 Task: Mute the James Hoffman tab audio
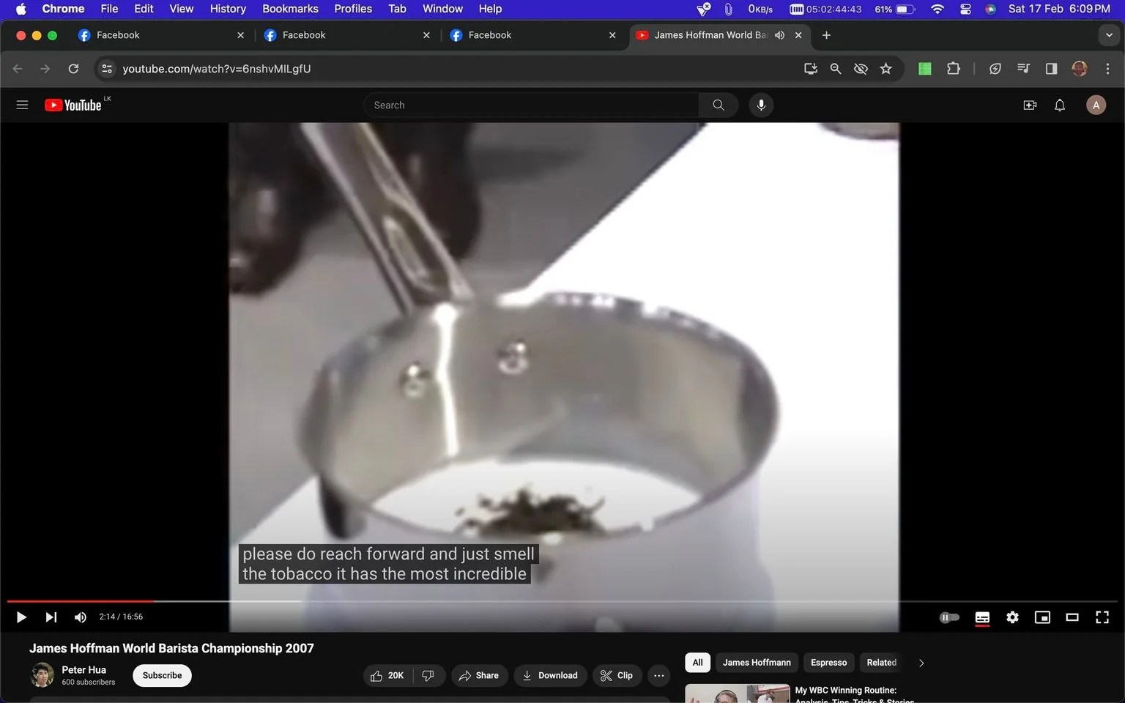coord(779,35)
